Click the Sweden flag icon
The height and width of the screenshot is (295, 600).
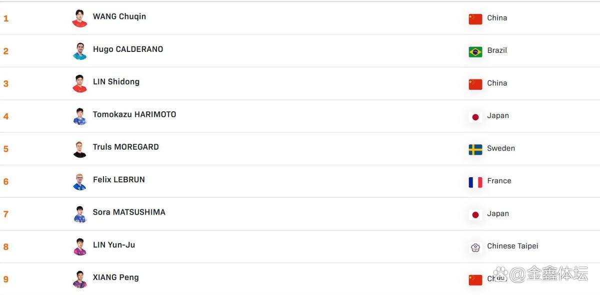click(x=475, y=149)
